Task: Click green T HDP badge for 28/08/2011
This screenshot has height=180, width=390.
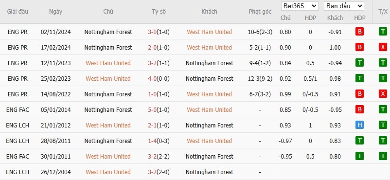Action: pos(360,141)
